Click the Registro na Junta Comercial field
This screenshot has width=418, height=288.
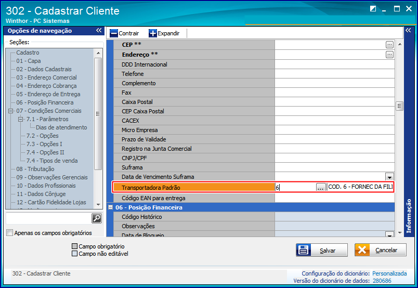(335, 149)
